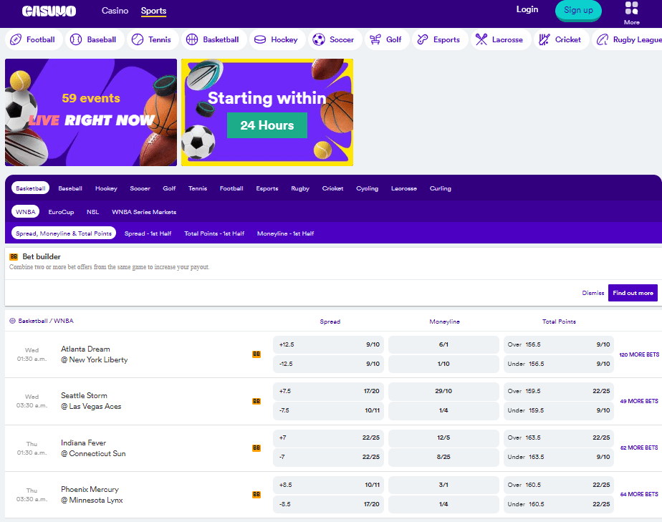The image size is (662, 522).
Task: Dismiss the bet builder banner
Action: (593, 293)
